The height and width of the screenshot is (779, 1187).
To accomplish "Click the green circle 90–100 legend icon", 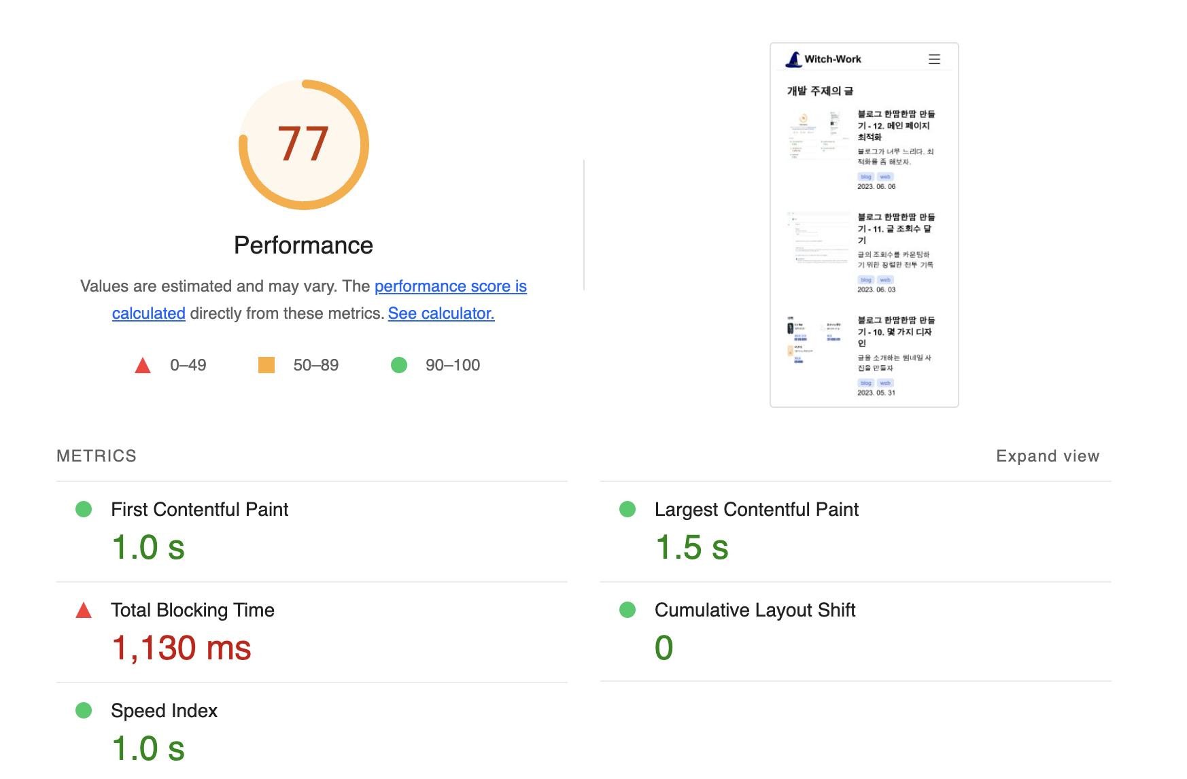I will tap(399, 365).
